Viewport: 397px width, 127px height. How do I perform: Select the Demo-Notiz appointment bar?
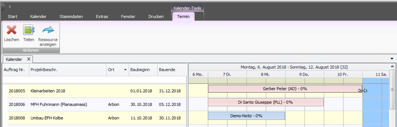pos(247,116)
